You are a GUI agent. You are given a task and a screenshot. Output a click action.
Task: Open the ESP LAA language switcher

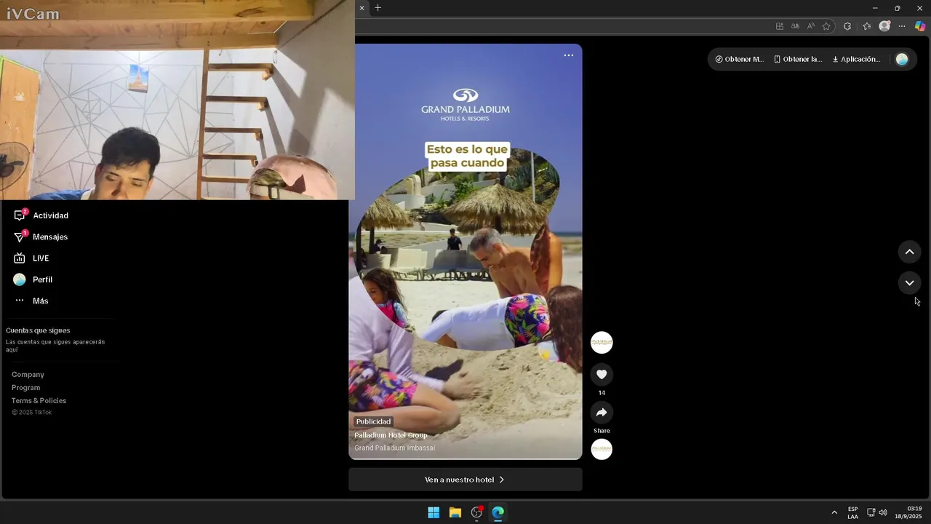click(x=852, y=512)
